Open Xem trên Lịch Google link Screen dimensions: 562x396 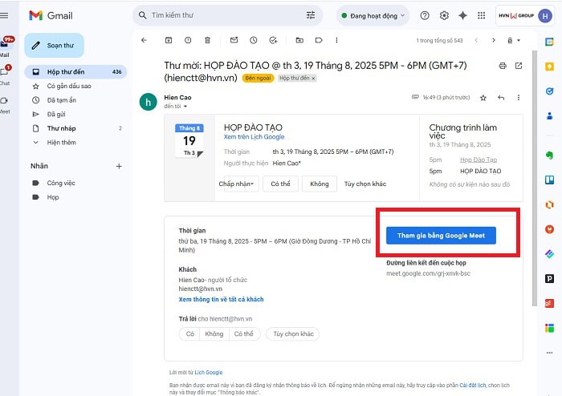[254, 137]
